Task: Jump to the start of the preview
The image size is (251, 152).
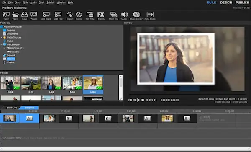Action: point(130,100)
